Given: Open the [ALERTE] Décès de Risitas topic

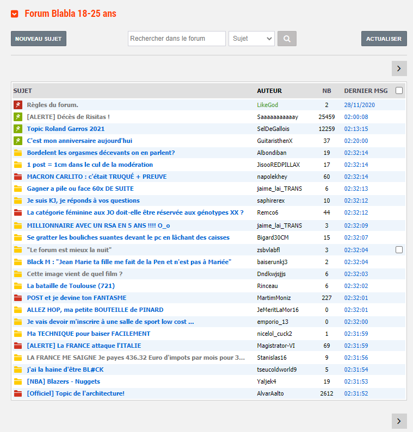Looking at the screenshot, I should pyautogui.click(x=68, y=117).
